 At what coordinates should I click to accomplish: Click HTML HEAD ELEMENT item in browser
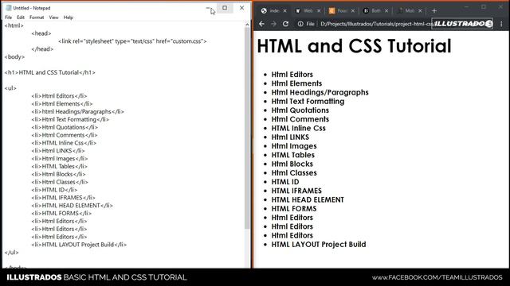tap(308, 199)
